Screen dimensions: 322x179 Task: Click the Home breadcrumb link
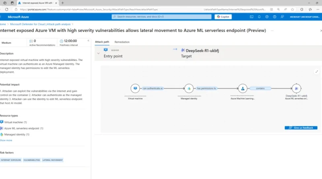pyautogui.click(x=3, y=24)
